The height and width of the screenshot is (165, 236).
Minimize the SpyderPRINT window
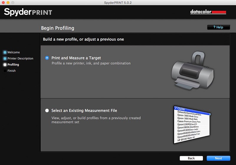[8, 2]
